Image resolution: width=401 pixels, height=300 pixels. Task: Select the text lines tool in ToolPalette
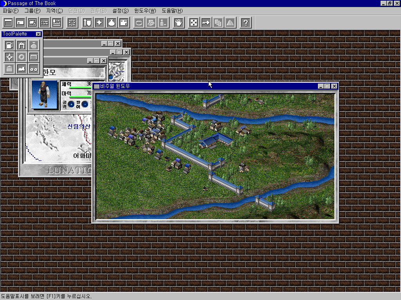click(x=34, y=57)
